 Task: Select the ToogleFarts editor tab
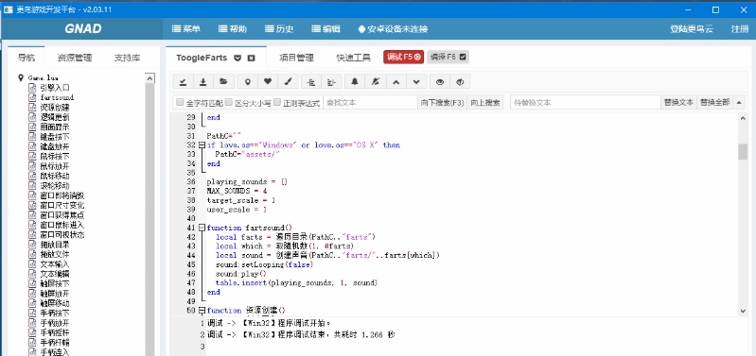click(202, 58)
